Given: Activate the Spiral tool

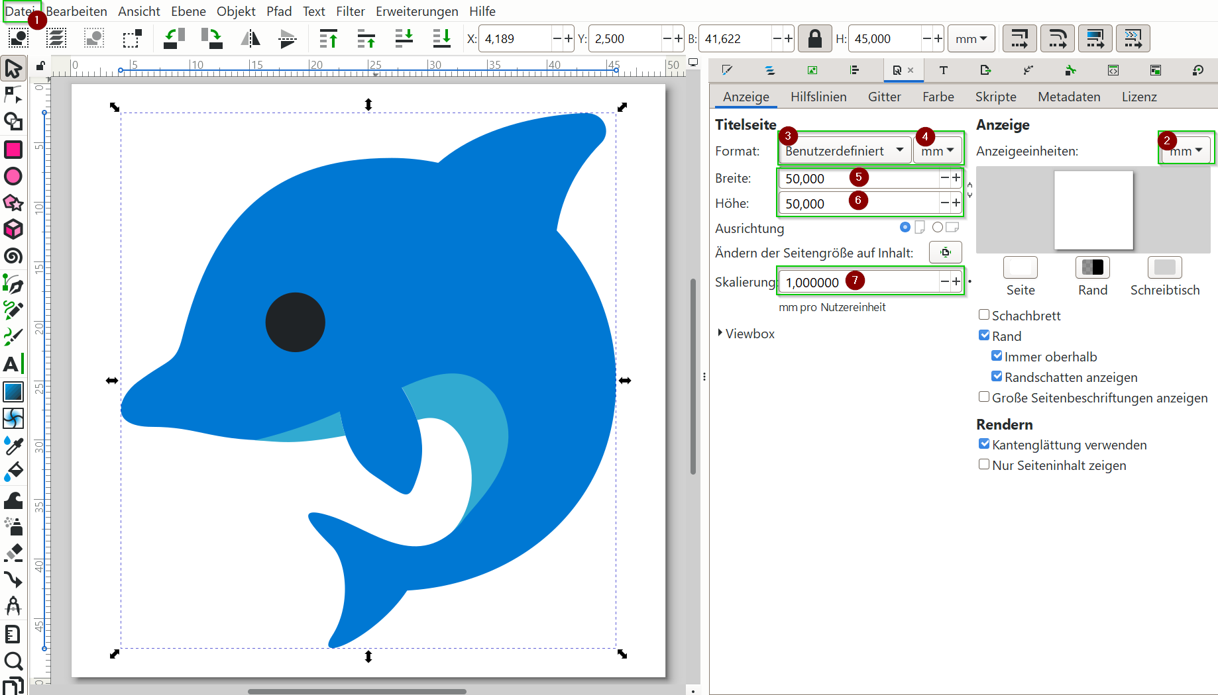Looking at the screenshot, I should pos(13,256).
